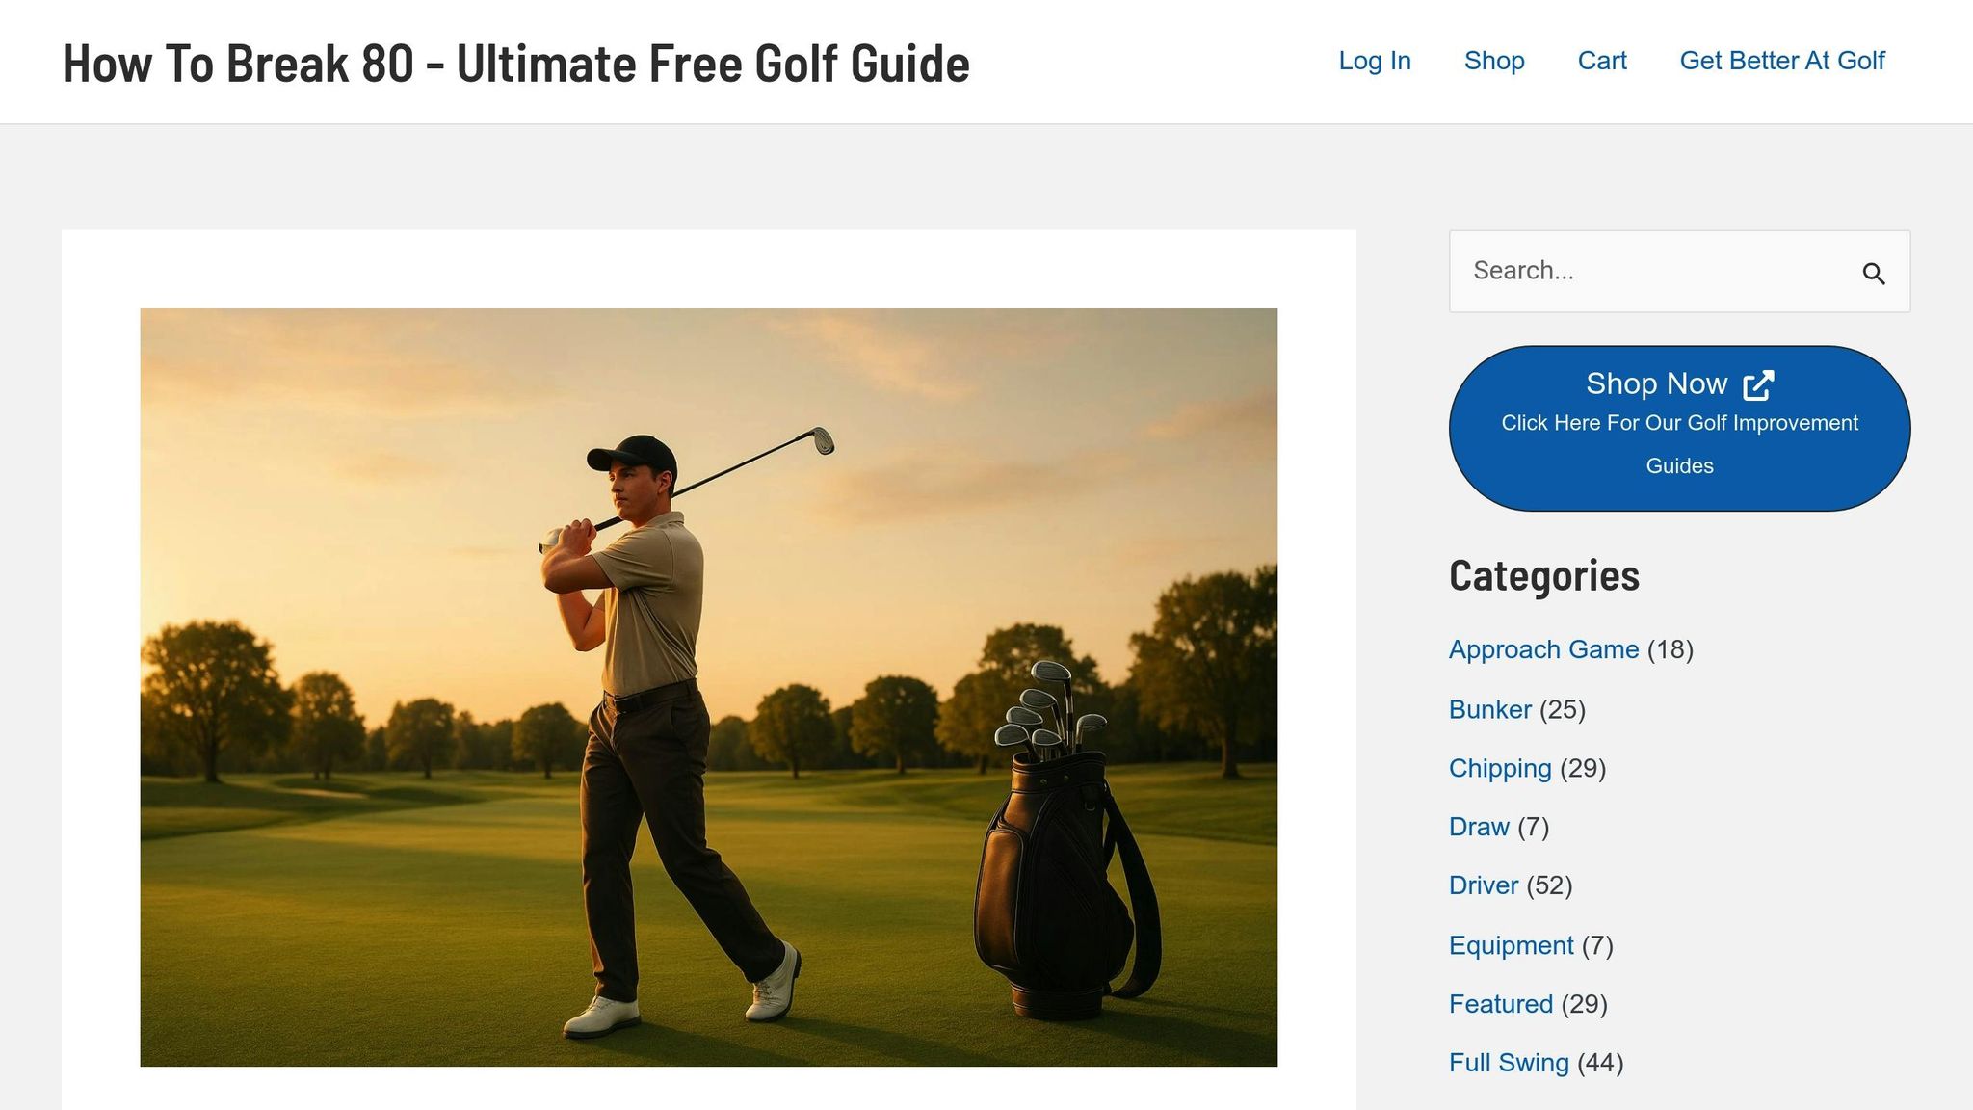This screenshot has height=1110, width=1973.
Task: Select the Chipping category link
Action: pos(1500,768)
